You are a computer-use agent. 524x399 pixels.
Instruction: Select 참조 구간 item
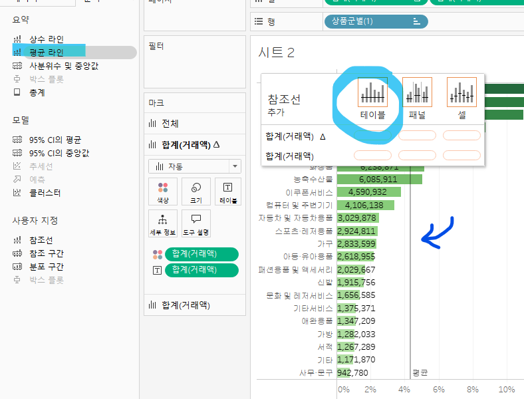click(47, 253)
